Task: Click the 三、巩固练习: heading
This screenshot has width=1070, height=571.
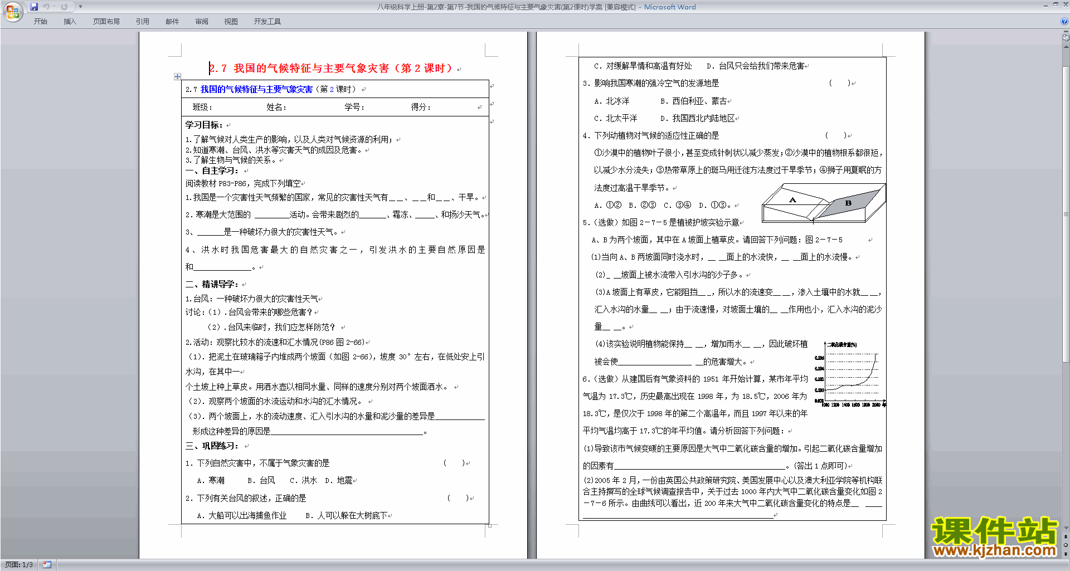Action: [212, 446]
